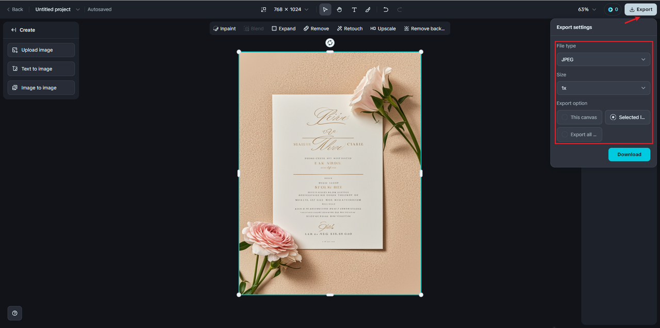Open the Size 1x dropdown

603,88
